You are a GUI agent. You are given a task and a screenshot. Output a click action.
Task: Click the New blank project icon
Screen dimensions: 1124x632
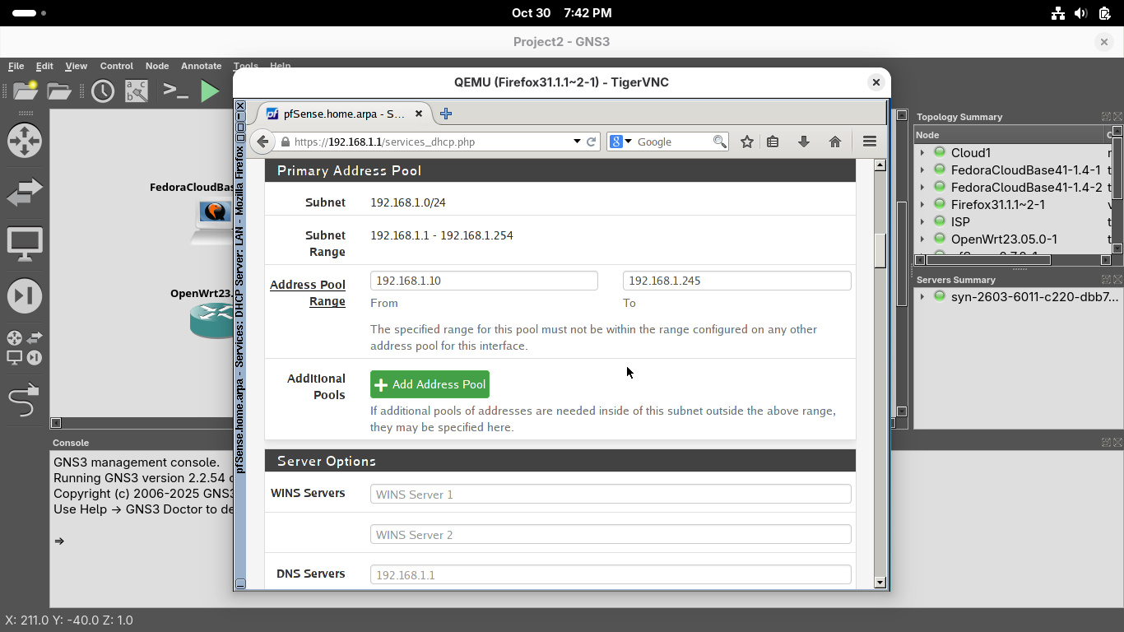[25, 91]
